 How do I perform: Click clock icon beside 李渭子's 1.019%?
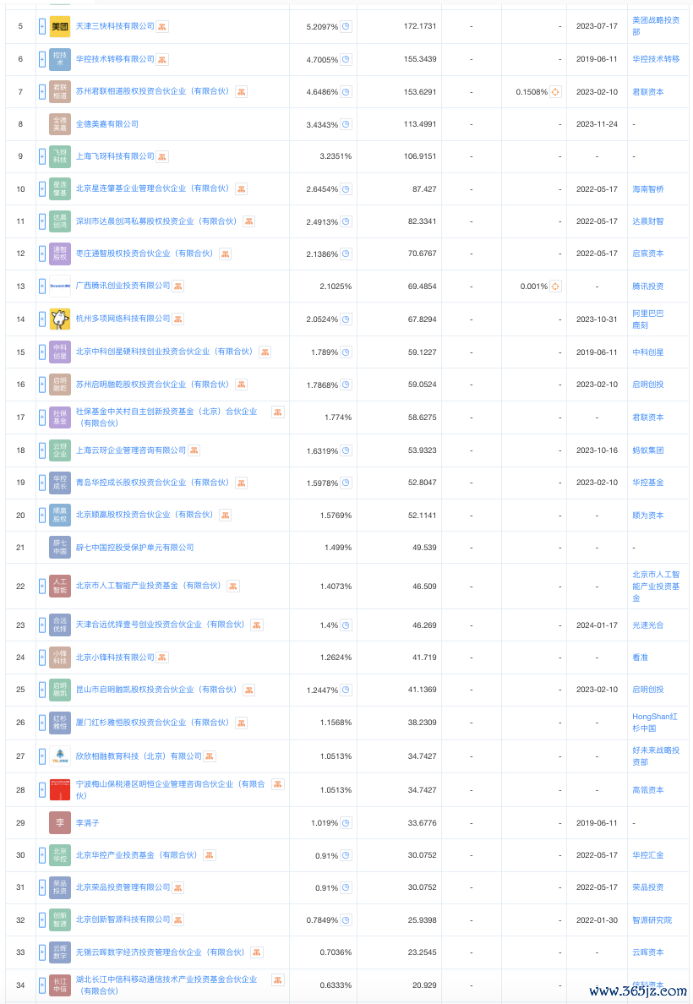[346, 823]
